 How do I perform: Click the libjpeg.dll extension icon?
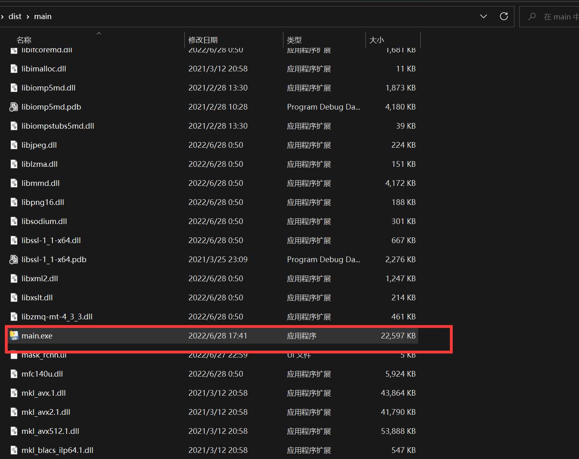tap(13, 145)
